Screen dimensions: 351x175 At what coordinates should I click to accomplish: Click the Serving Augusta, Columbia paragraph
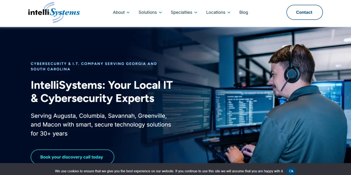pos(101,125)
